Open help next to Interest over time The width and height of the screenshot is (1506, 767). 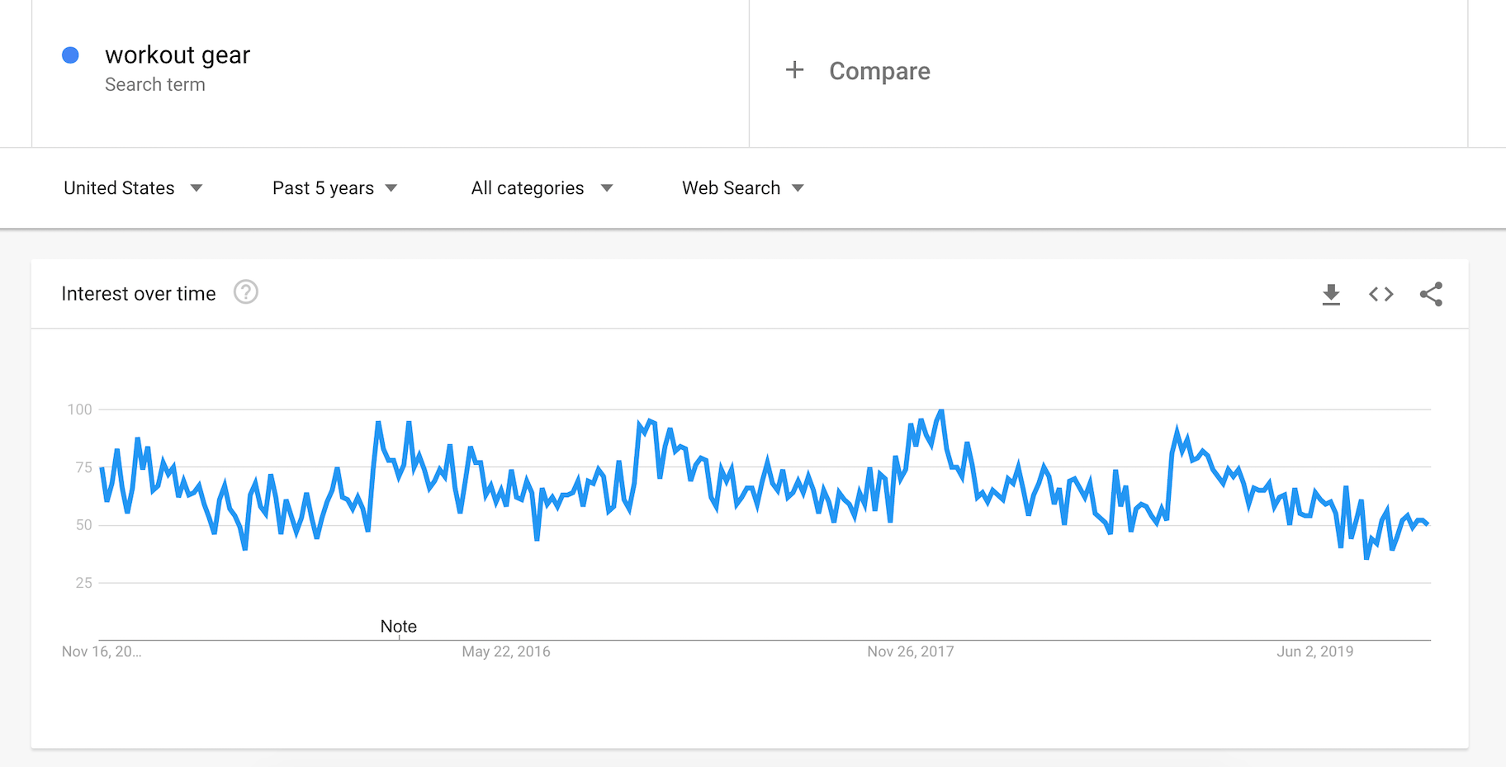(245, 292)
